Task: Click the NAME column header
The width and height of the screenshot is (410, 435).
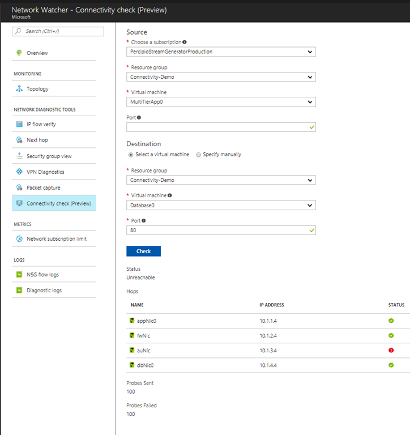Action: coord(137,305)
